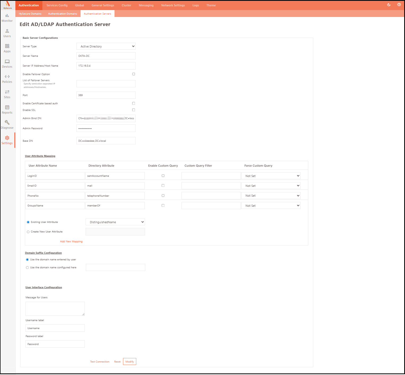405x375 pixels.
Task: Open Policies from the sidebar
Action: pyautogui.click(x=7, y=79)
